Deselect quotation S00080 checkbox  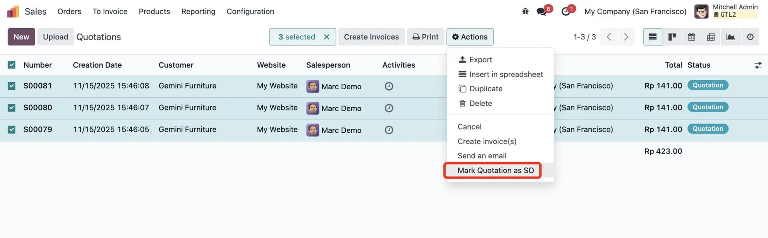coord(12,108)
